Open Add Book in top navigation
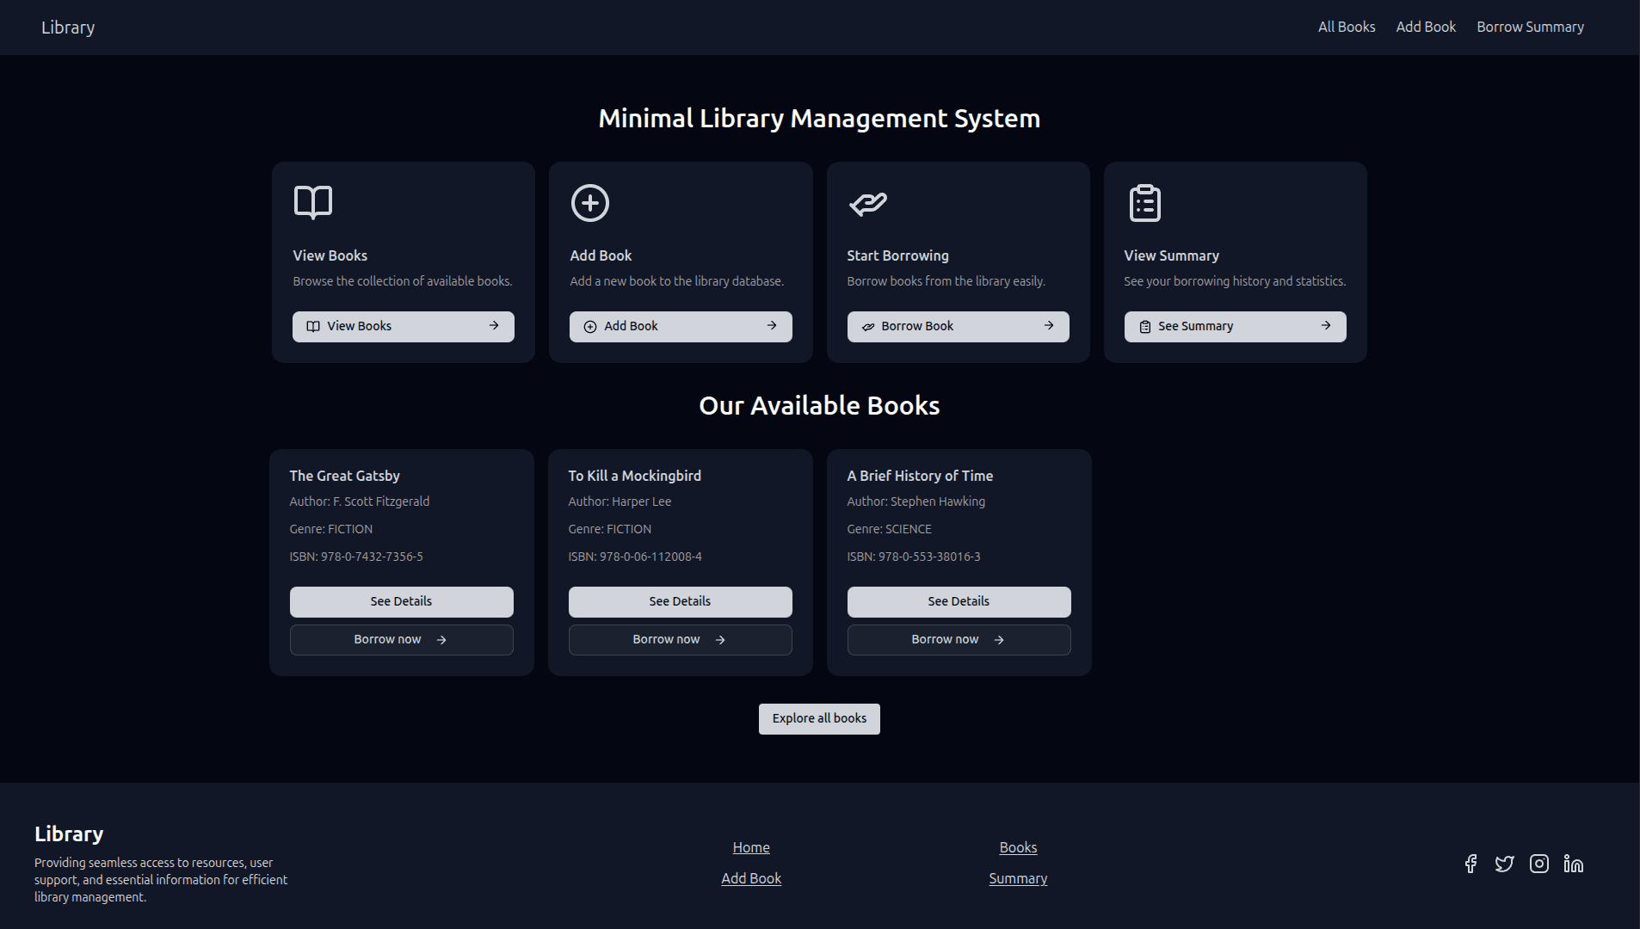Viewport: 1640px width, 929px height. click(1426, 27)
